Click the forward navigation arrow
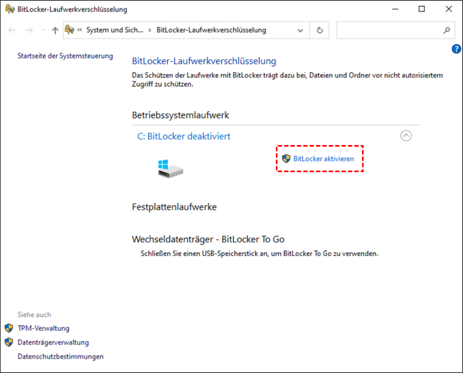Screen dimensions: 463x373 click(29, 30)
